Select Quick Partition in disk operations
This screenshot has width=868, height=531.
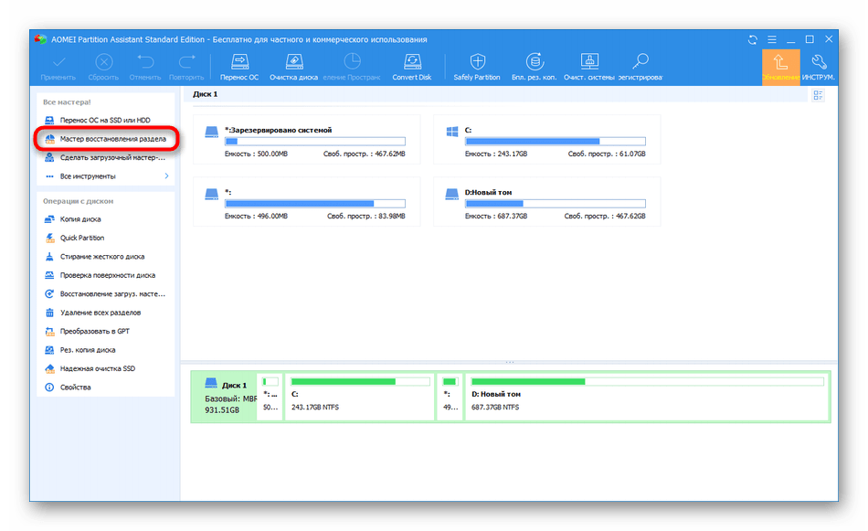[81, 238]
